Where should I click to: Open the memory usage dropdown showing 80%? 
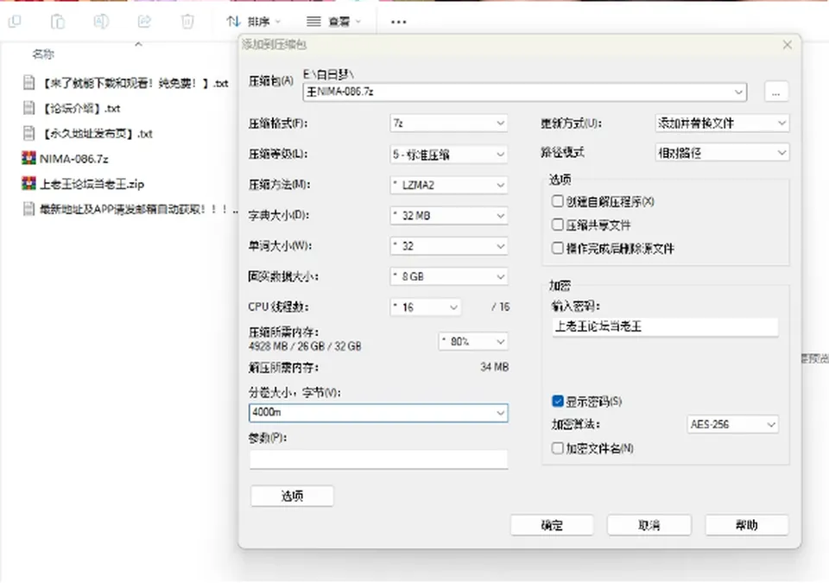click(473, 341)
